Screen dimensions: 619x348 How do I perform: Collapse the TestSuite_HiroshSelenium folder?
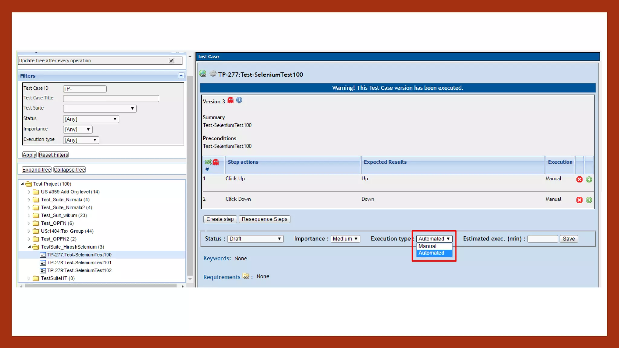point(29,247)
